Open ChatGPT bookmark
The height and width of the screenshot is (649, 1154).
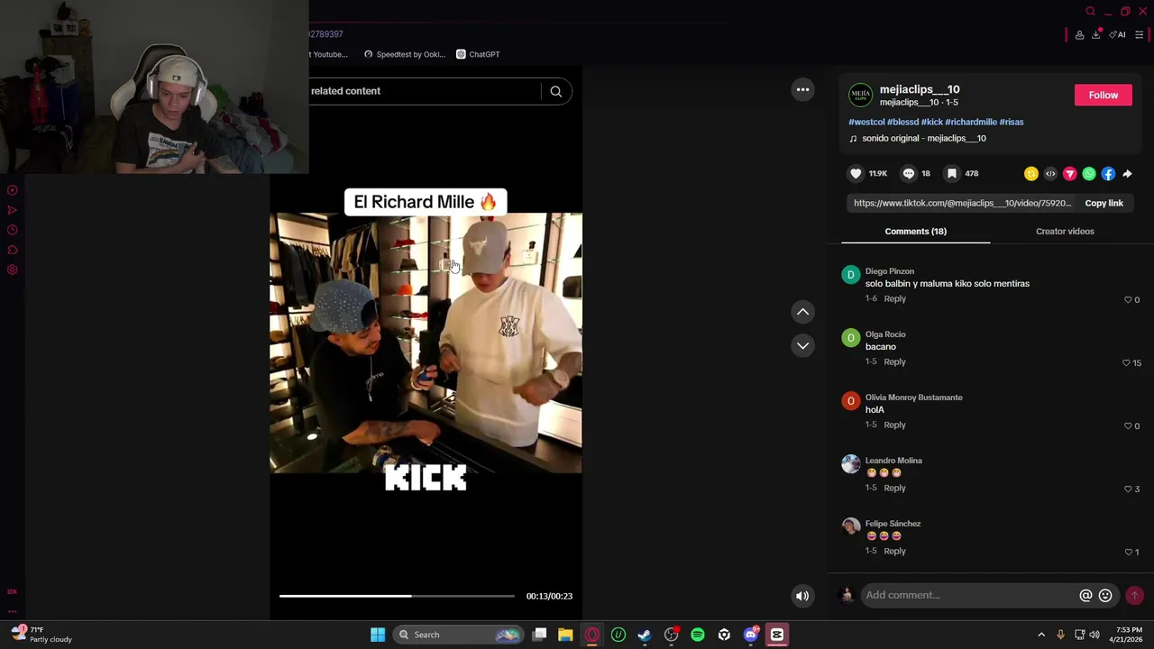coord(478,54)
